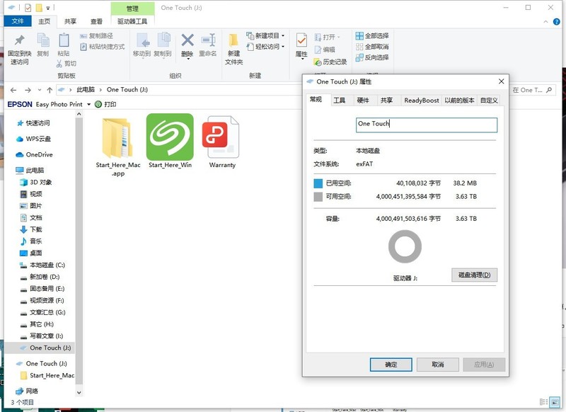Click Back navigation arrow
The height and width of the screenshot is (412, 566).
(13, 90)
